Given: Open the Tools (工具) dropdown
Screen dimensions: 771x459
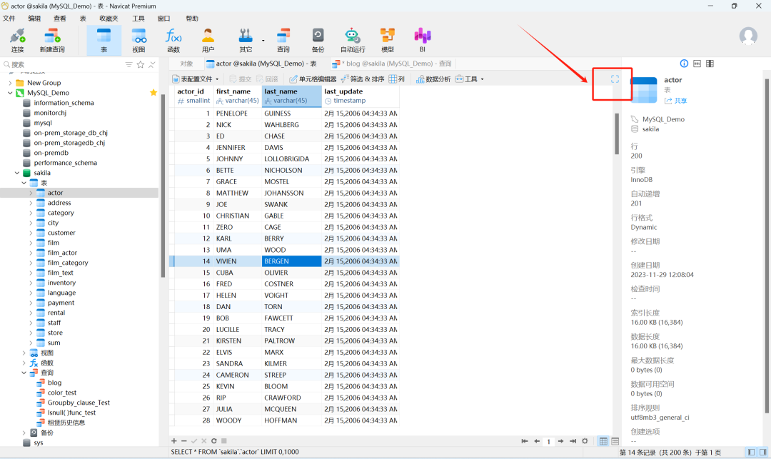Looking at the screenshot, I should pos(469,79).
